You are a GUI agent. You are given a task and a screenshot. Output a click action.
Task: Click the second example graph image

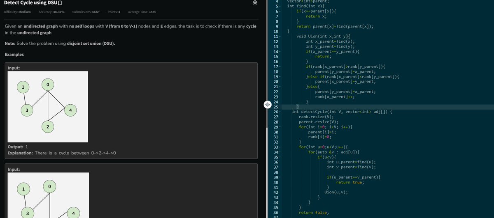coord(49,195)
